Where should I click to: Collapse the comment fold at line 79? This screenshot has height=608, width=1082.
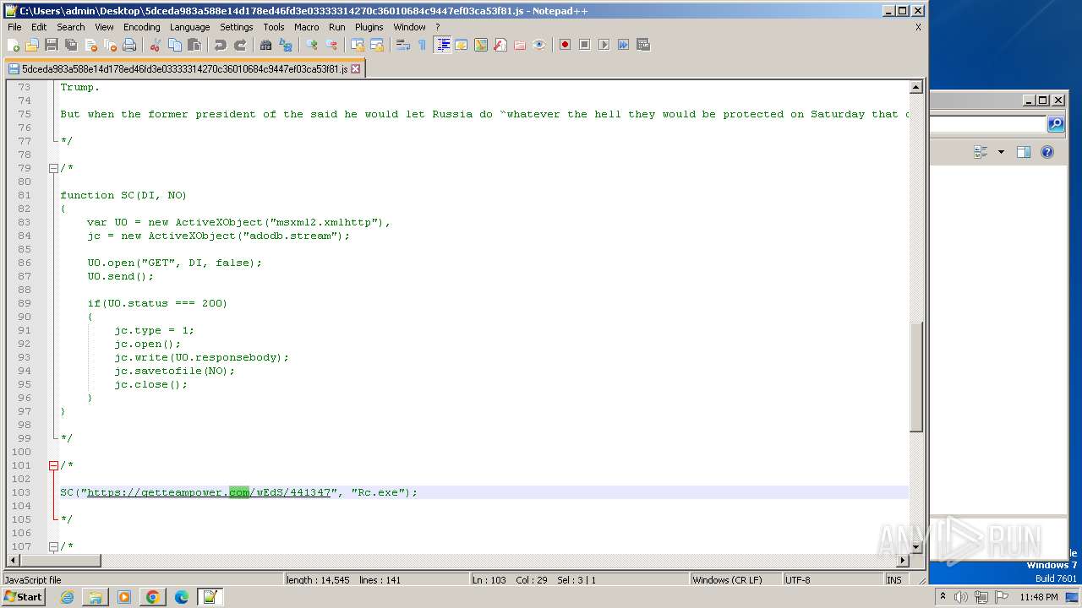(x=53, y=168)
